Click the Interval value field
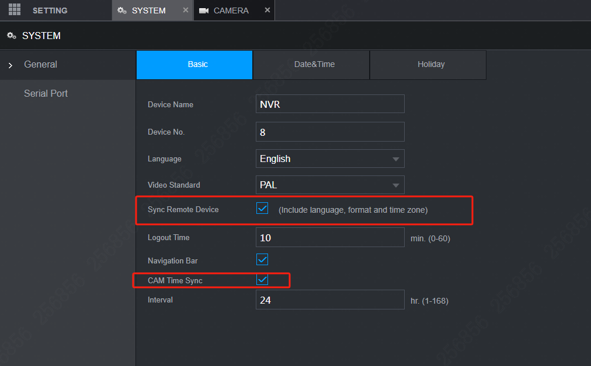 pos(330,300)
